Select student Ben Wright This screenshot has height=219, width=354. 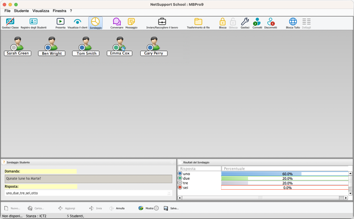click(x=52, y=46)
